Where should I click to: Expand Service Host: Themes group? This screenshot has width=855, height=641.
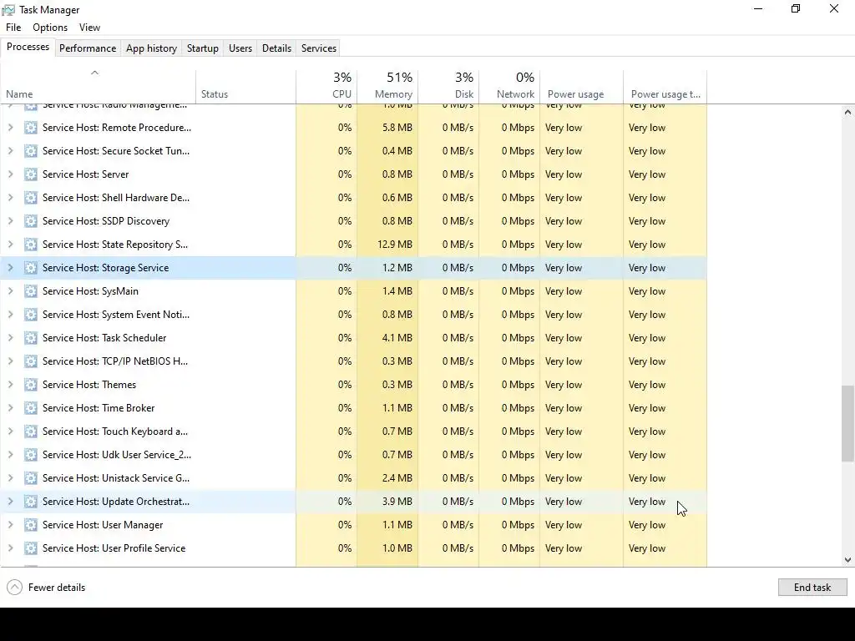10,386
